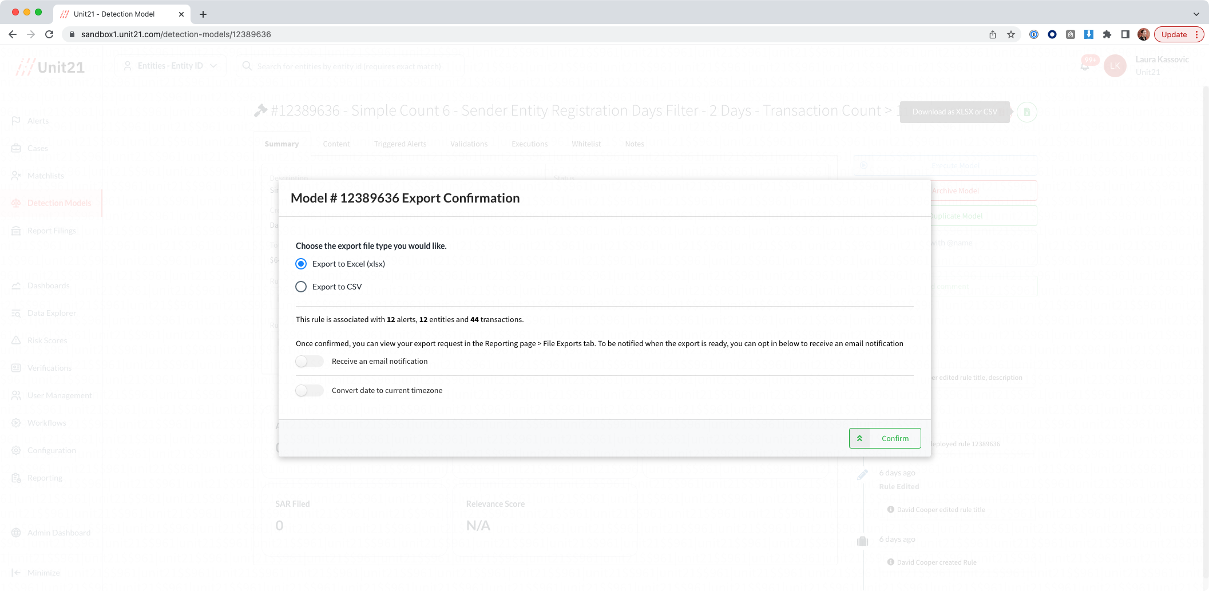
Task: Switch to the Validations tab
Action: [x=469, y=144]
